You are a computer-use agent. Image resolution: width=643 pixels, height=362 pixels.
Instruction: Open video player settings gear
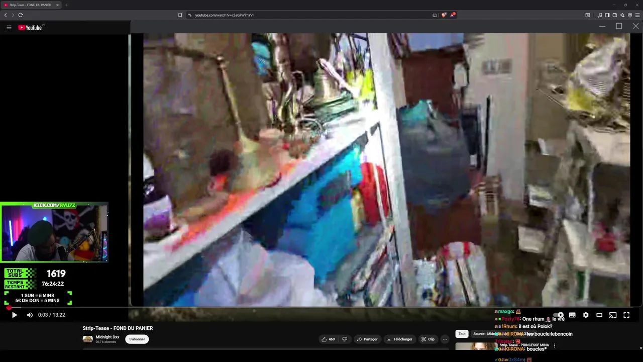(x=586, y=315)
